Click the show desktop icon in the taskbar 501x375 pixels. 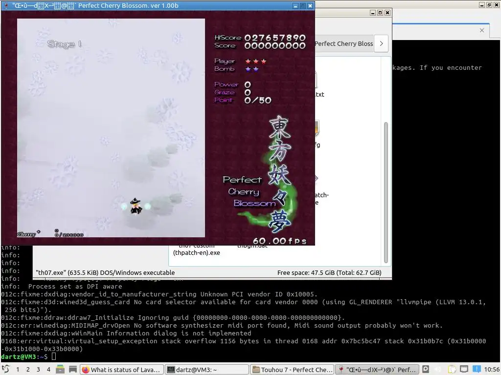(x=73, y=369)
